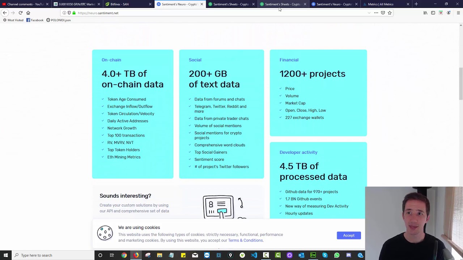Show site information for neuro.santiment.net
463x260 pixels.
(x=64, y=13)
